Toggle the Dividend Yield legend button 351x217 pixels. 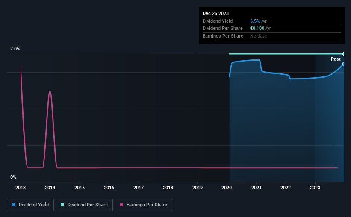[30, 205]
